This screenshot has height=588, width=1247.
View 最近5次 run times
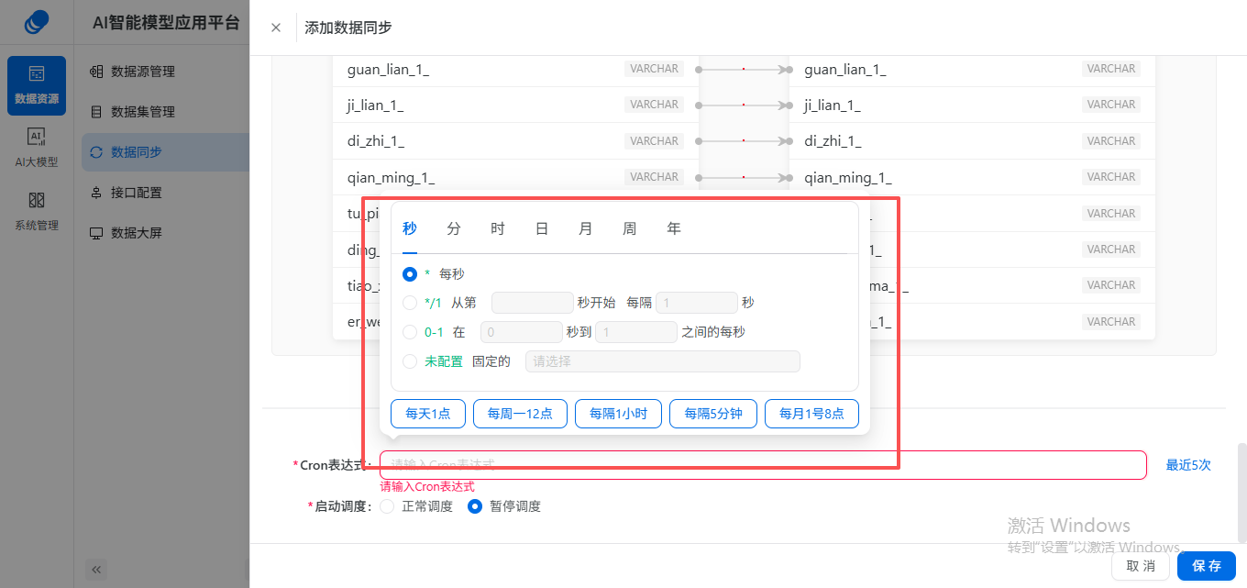(1188, 465)
